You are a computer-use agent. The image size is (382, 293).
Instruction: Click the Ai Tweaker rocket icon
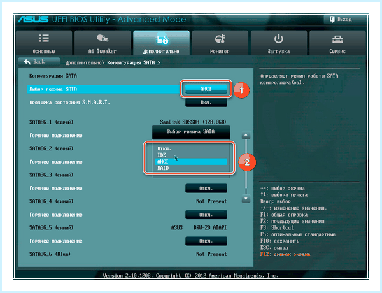pyautogui.click(x=103, y=38)
